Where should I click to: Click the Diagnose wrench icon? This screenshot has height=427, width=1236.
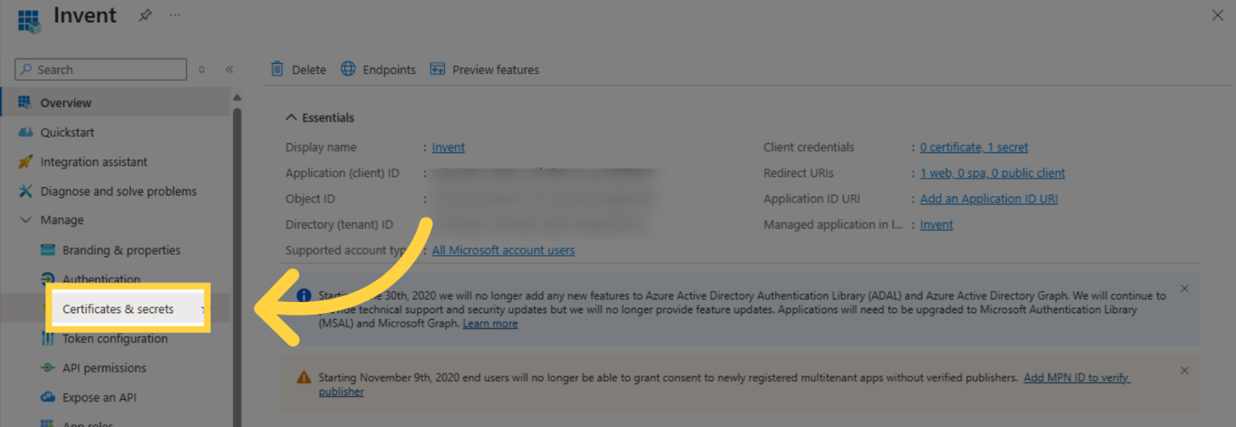click(x=26, y=191)
